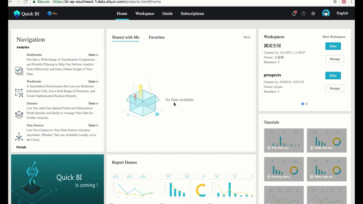Click the Workbooks icon in Navigation
Viewport: 363px width, 204px height.
coord(19,93)
